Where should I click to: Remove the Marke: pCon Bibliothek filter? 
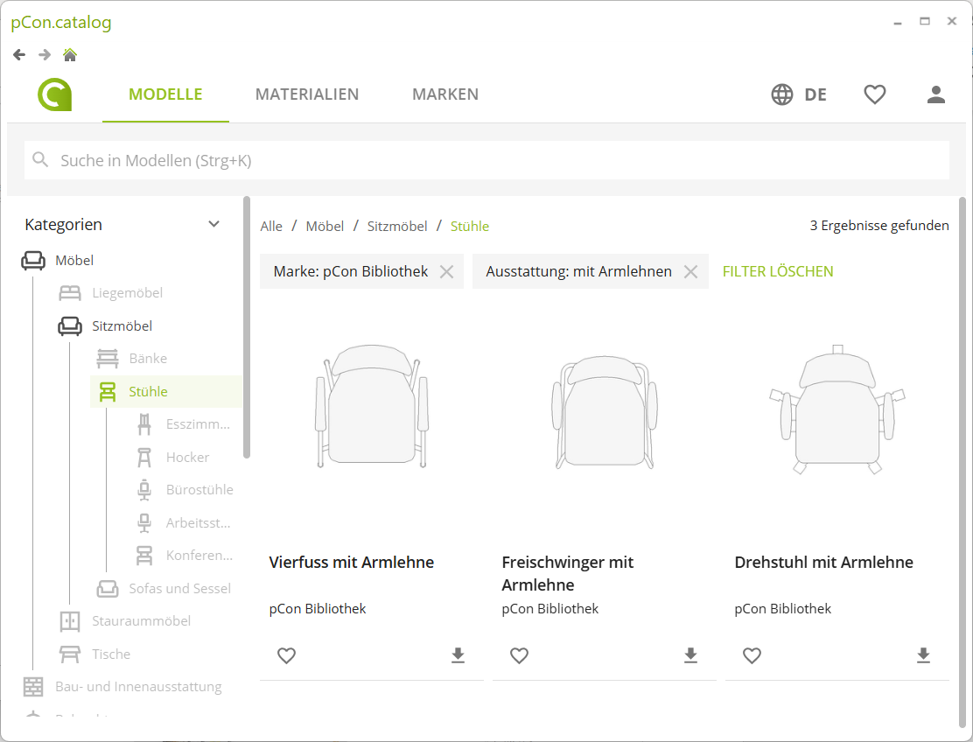tap(446, 271)
